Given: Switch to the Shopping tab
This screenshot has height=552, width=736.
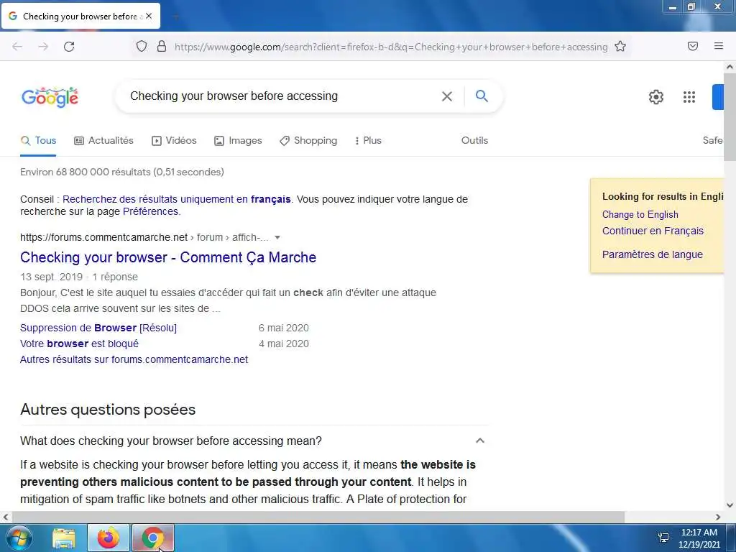Looking at the screenshot, I should 308,140.
